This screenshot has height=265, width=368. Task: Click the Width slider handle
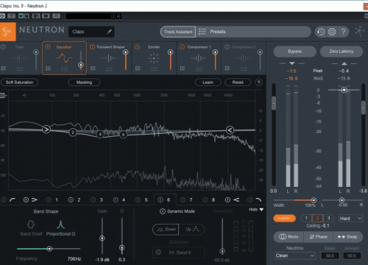[x=314, y=200]
